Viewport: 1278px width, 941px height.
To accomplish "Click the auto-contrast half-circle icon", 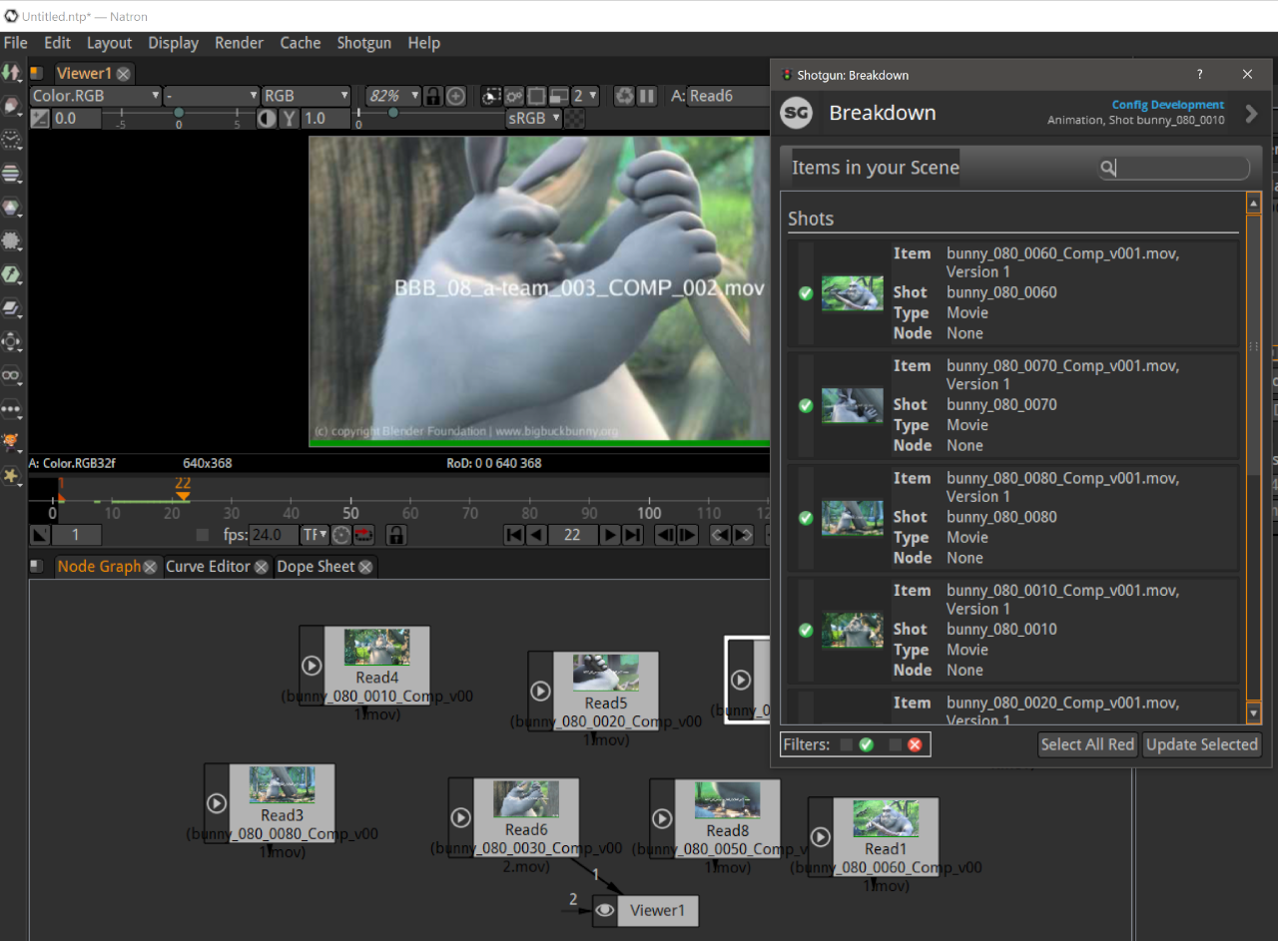I will tap(267, 118).
